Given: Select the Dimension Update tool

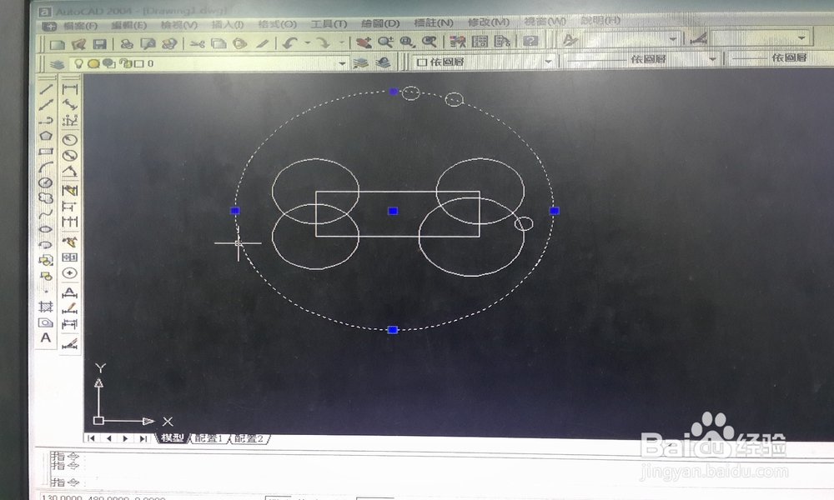Looking at the screenshot, I should click(70, 324).
